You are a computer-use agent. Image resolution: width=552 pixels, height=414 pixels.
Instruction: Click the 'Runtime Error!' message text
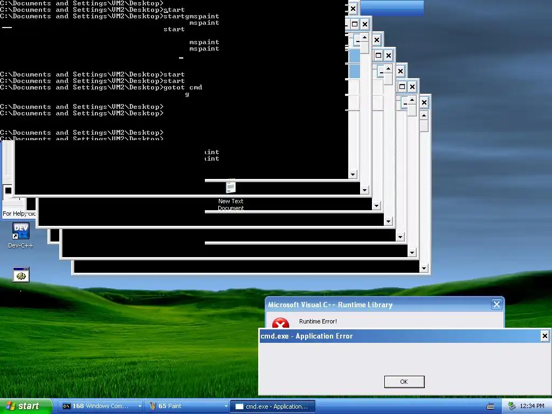tap(318, 321)
